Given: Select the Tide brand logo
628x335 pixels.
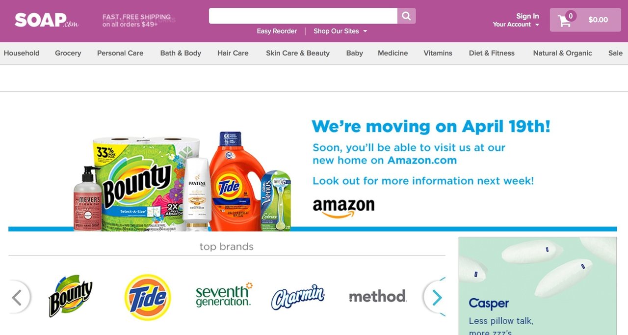Looking at the screenshot, I should coord(148,297).
